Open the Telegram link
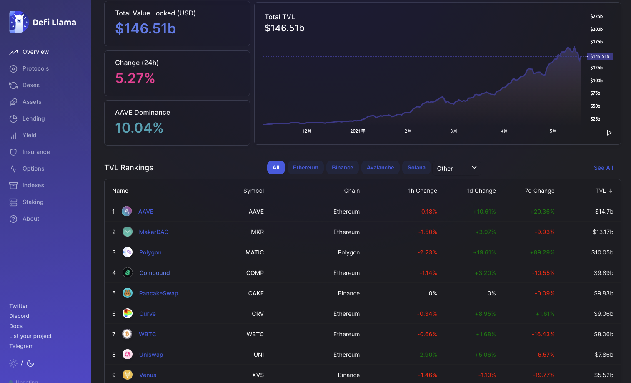 point(21,346)
